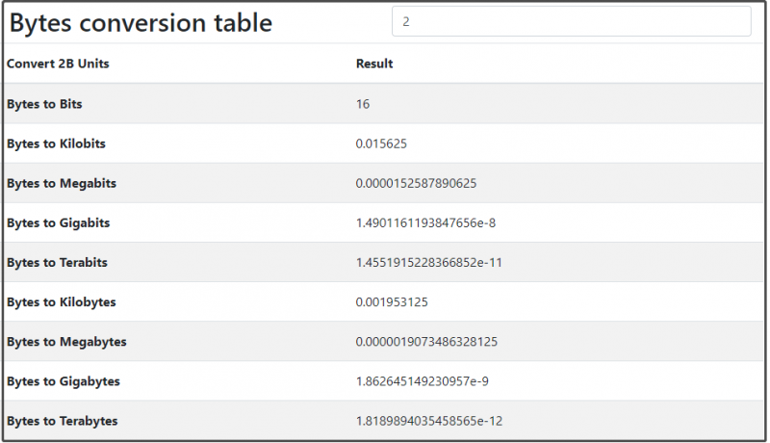The image size is (770, 443).
Task: Click the Megabits result 0.0000152587890625
Action: coord(416,184)
